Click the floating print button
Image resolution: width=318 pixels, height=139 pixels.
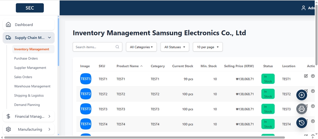click(301, 109)
